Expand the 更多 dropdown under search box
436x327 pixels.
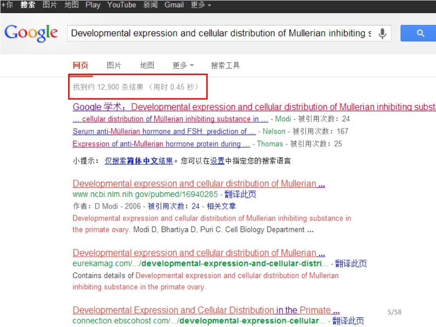pos(183,65)
